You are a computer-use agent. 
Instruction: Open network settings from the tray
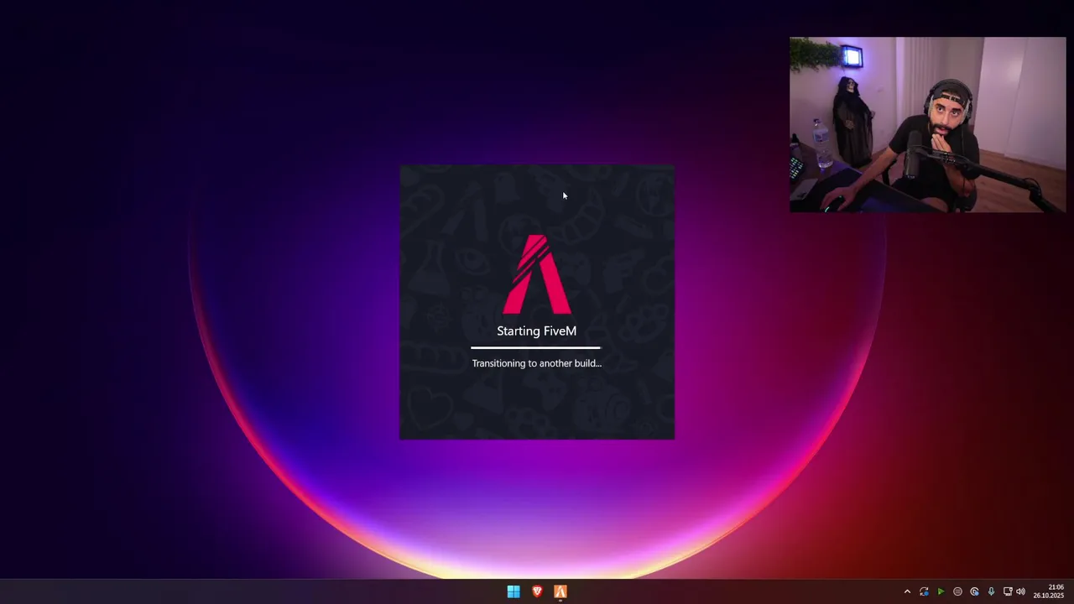[x=1008, y=591]
